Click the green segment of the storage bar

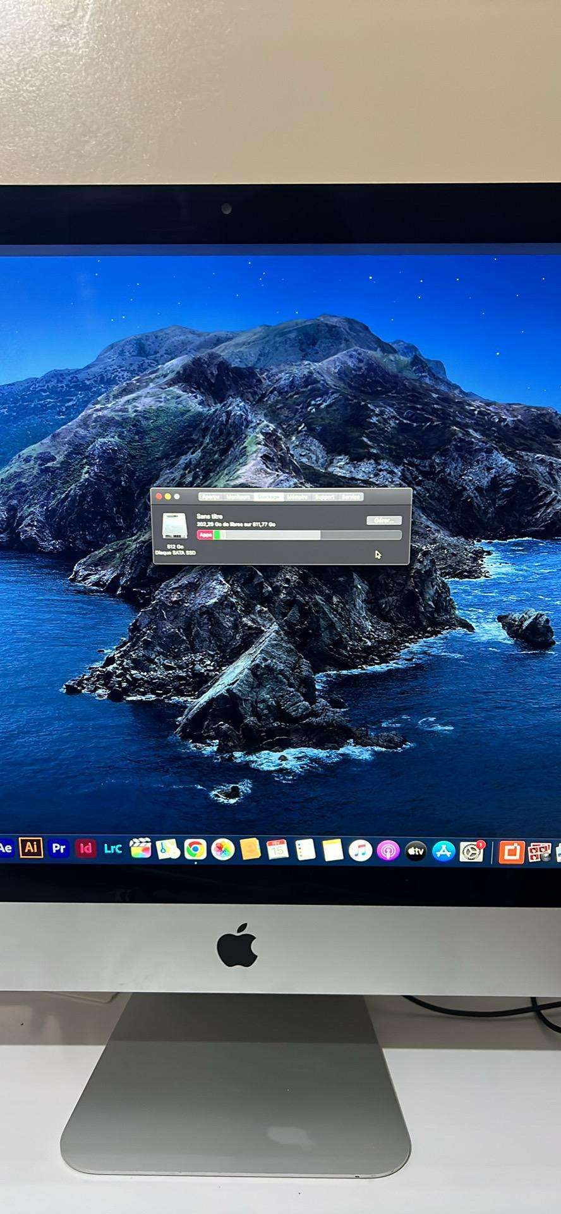click(217, 535)
